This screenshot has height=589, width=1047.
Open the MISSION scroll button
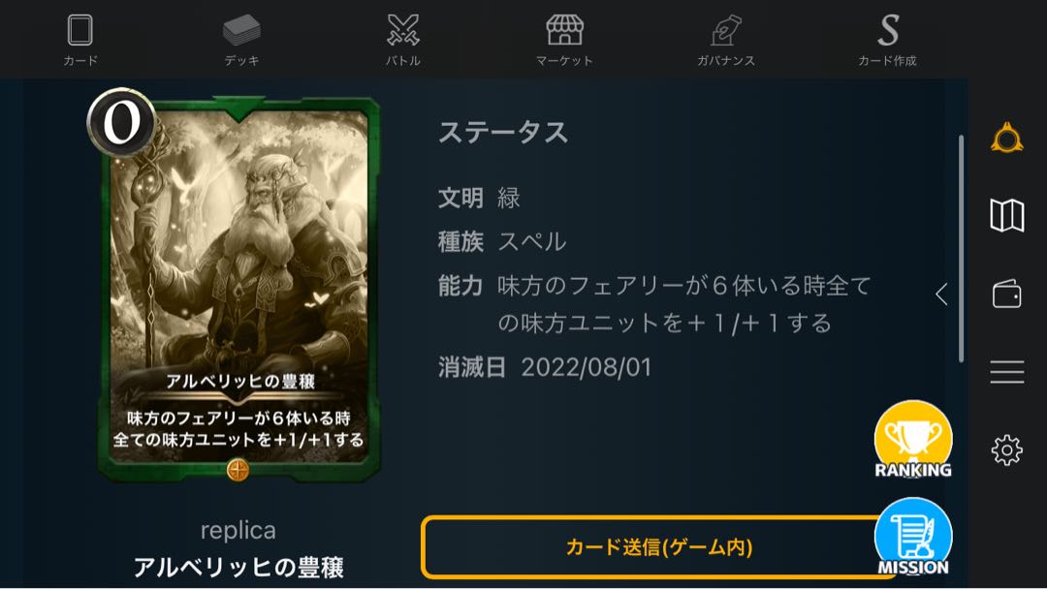[913, 537]
